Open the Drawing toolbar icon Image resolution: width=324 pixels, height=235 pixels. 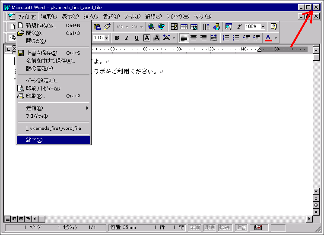coord(216,27)
